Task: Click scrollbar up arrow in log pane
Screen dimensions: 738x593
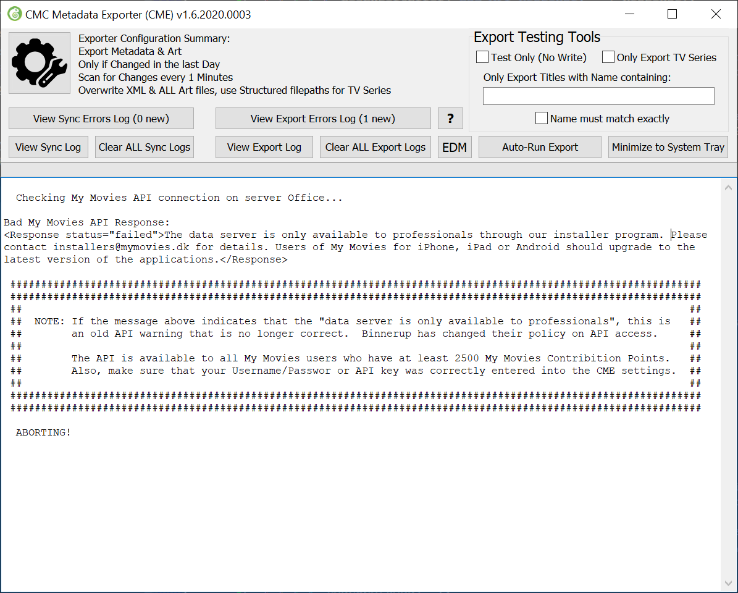Action: 729,188
